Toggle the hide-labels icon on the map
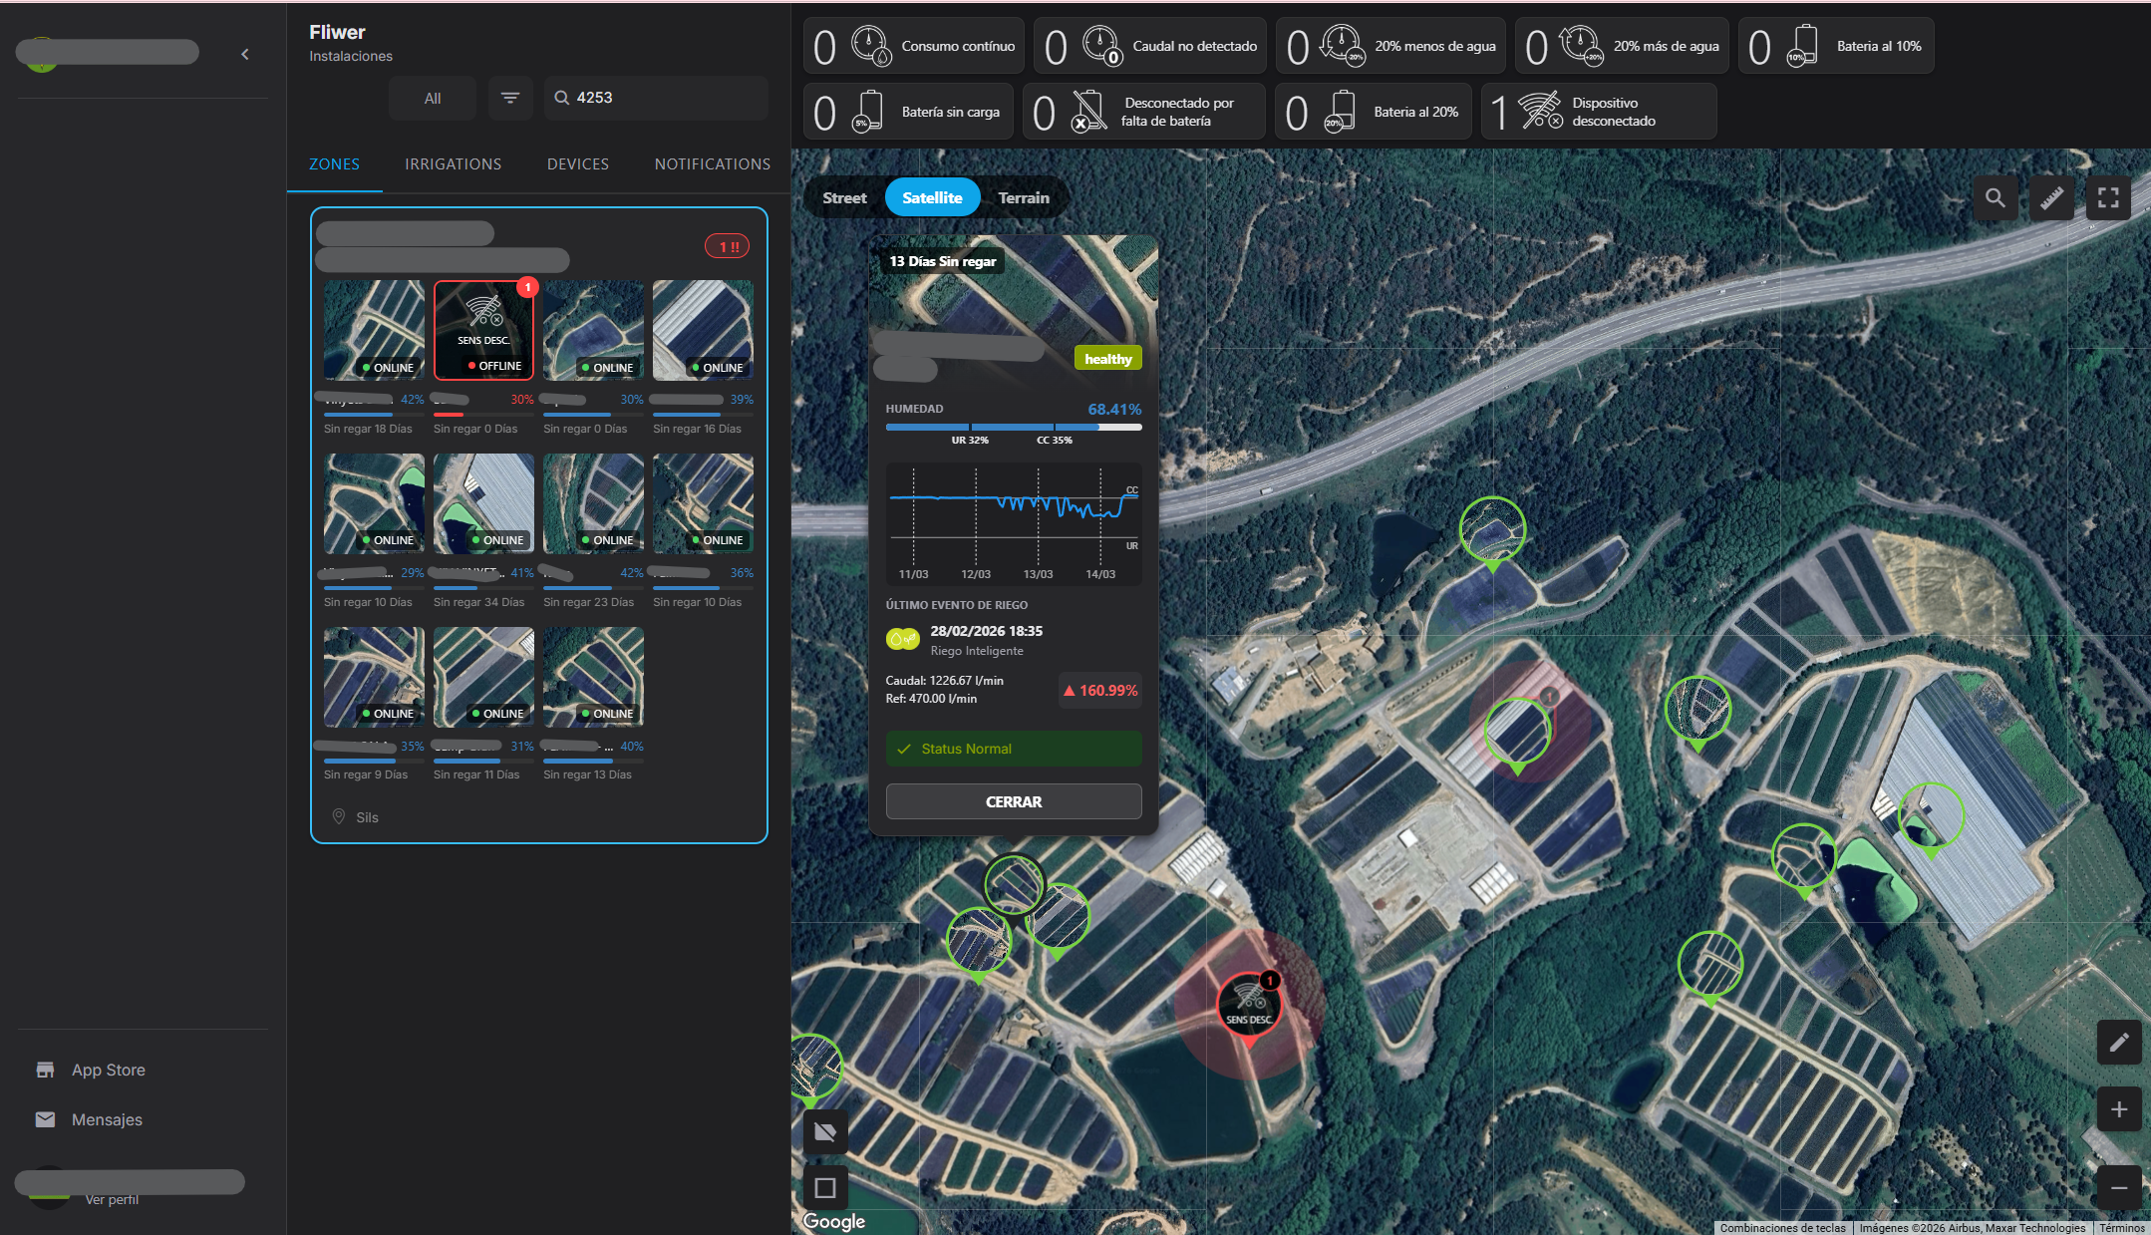The image size is (2151, 1235). point(825,1131)
